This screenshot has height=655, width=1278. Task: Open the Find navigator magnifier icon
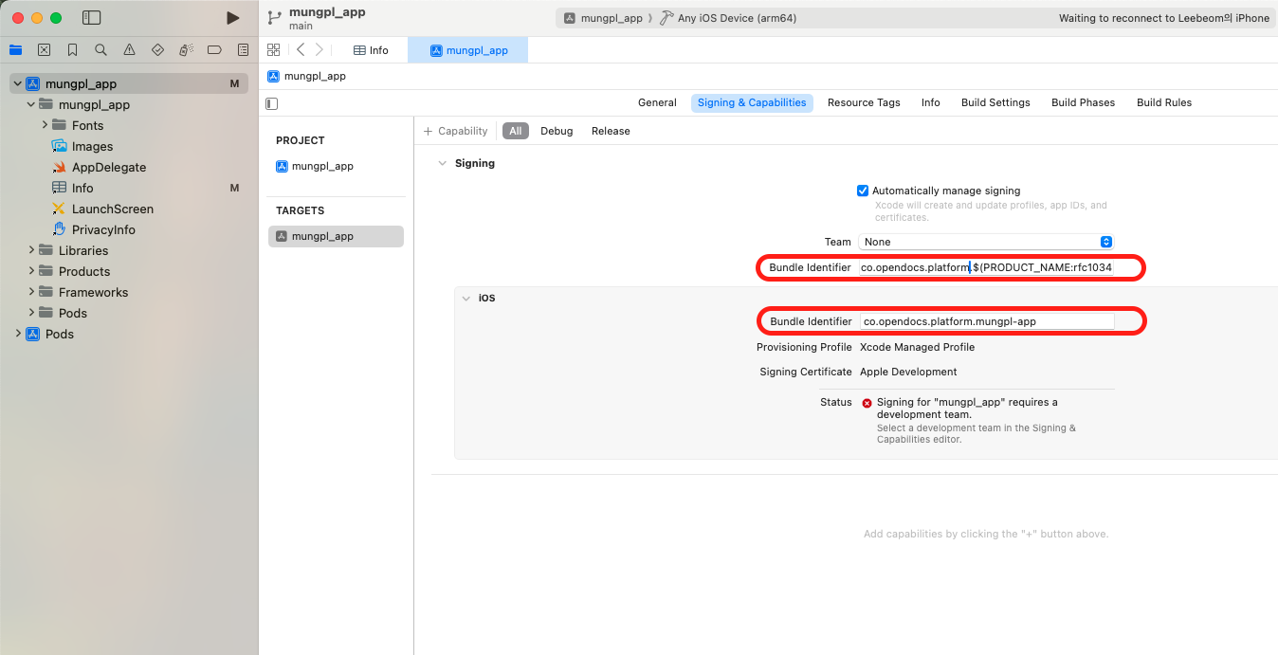pos(100,49)
